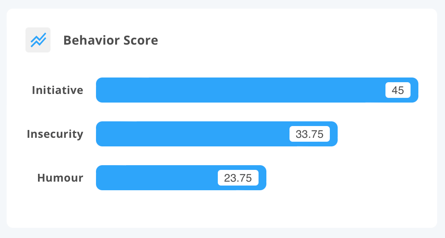Click the left end of the Initiative bar
This screenshot has height=238, width=445.
[x=101, y=90]
